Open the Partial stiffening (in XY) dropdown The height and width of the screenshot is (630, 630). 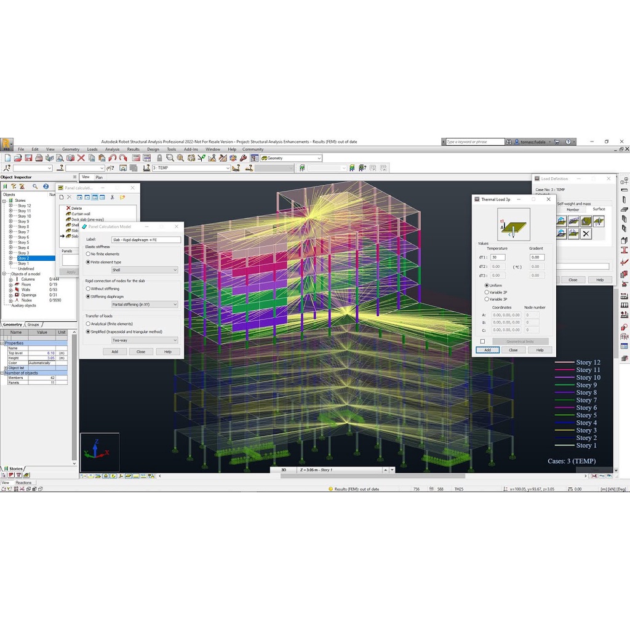[x=144, y=305]
